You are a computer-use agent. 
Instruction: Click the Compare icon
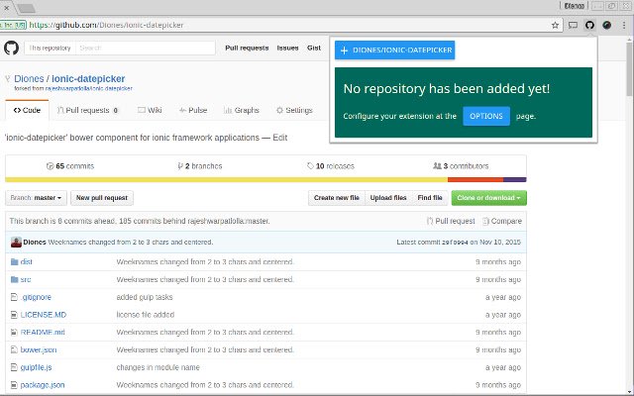(x=485, y=221)
